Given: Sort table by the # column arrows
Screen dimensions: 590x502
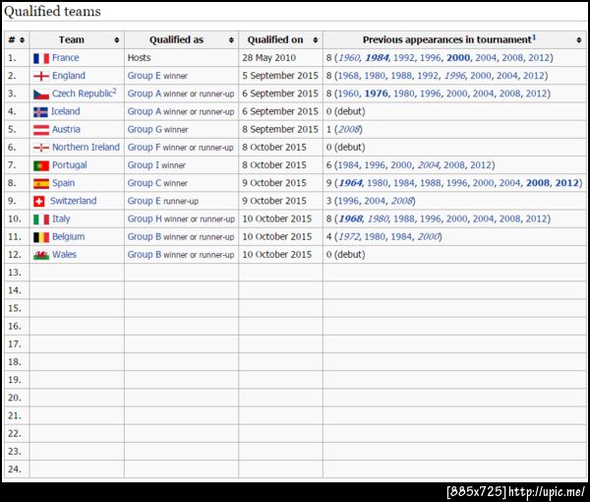Looking at the screenshot, I should [23, 40].
